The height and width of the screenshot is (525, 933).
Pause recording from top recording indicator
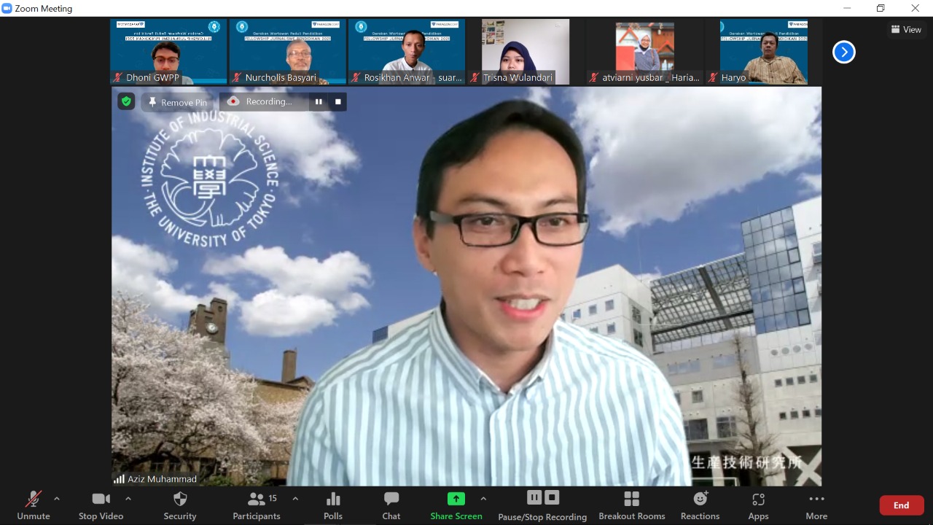[x=319, y=102]
